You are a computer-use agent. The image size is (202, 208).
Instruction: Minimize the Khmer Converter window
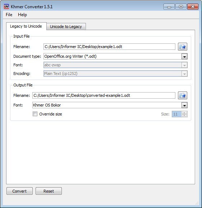tap(169, 6)
